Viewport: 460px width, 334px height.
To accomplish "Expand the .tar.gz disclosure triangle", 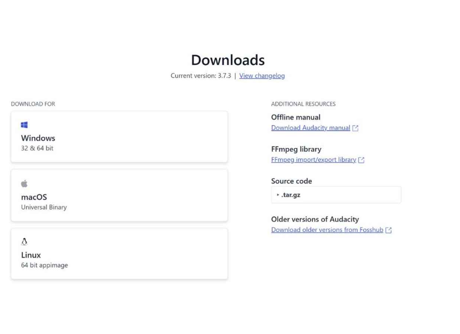I will coord(278,195).
